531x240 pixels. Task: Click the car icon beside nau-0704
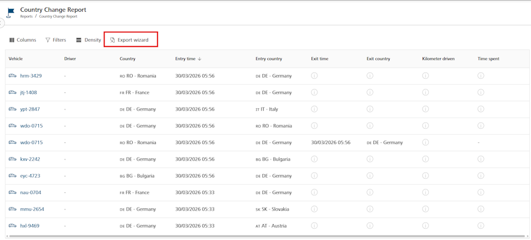click(12, 192)
